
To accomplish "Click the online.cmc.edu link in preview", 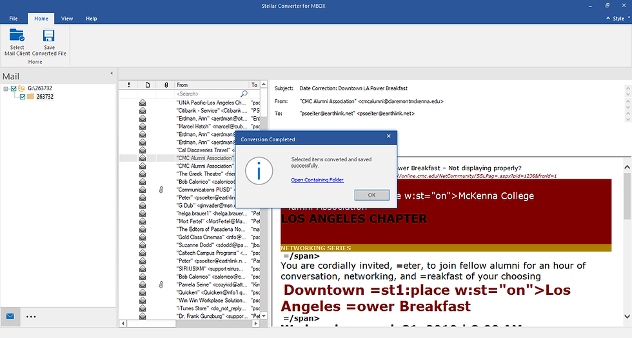I will [x=477, y=176].
